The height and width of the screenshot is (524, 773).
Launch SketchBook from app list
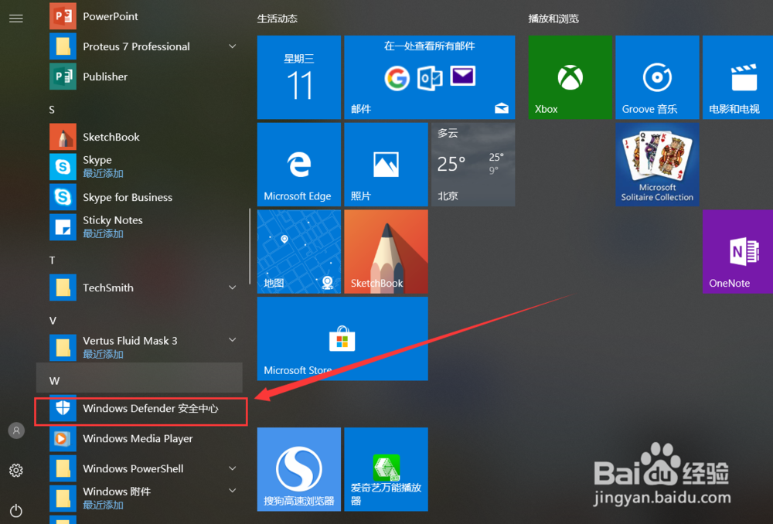pyautogui.click(x=139, y=137)
